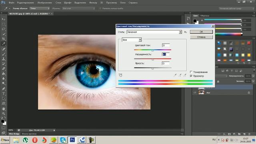Click the new layer icon in Layers panel

pos(244,134)
